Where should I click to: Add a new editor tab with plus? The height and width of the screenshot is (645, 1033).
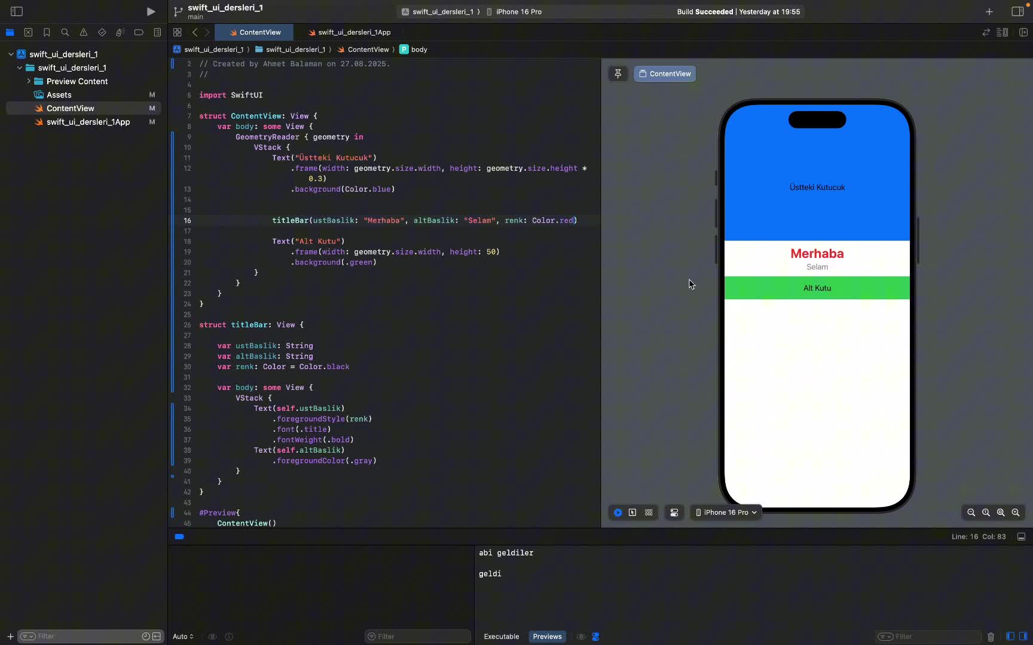[x=989, y=11]
